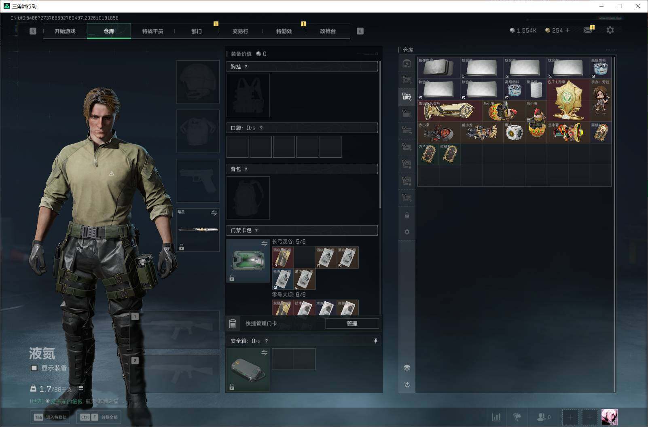Image resolution: width=648 pixels, height=427 pixels.
Task: Select the G.T.I.勋章 medal in warehouse
Action: (x=568, y=100)
